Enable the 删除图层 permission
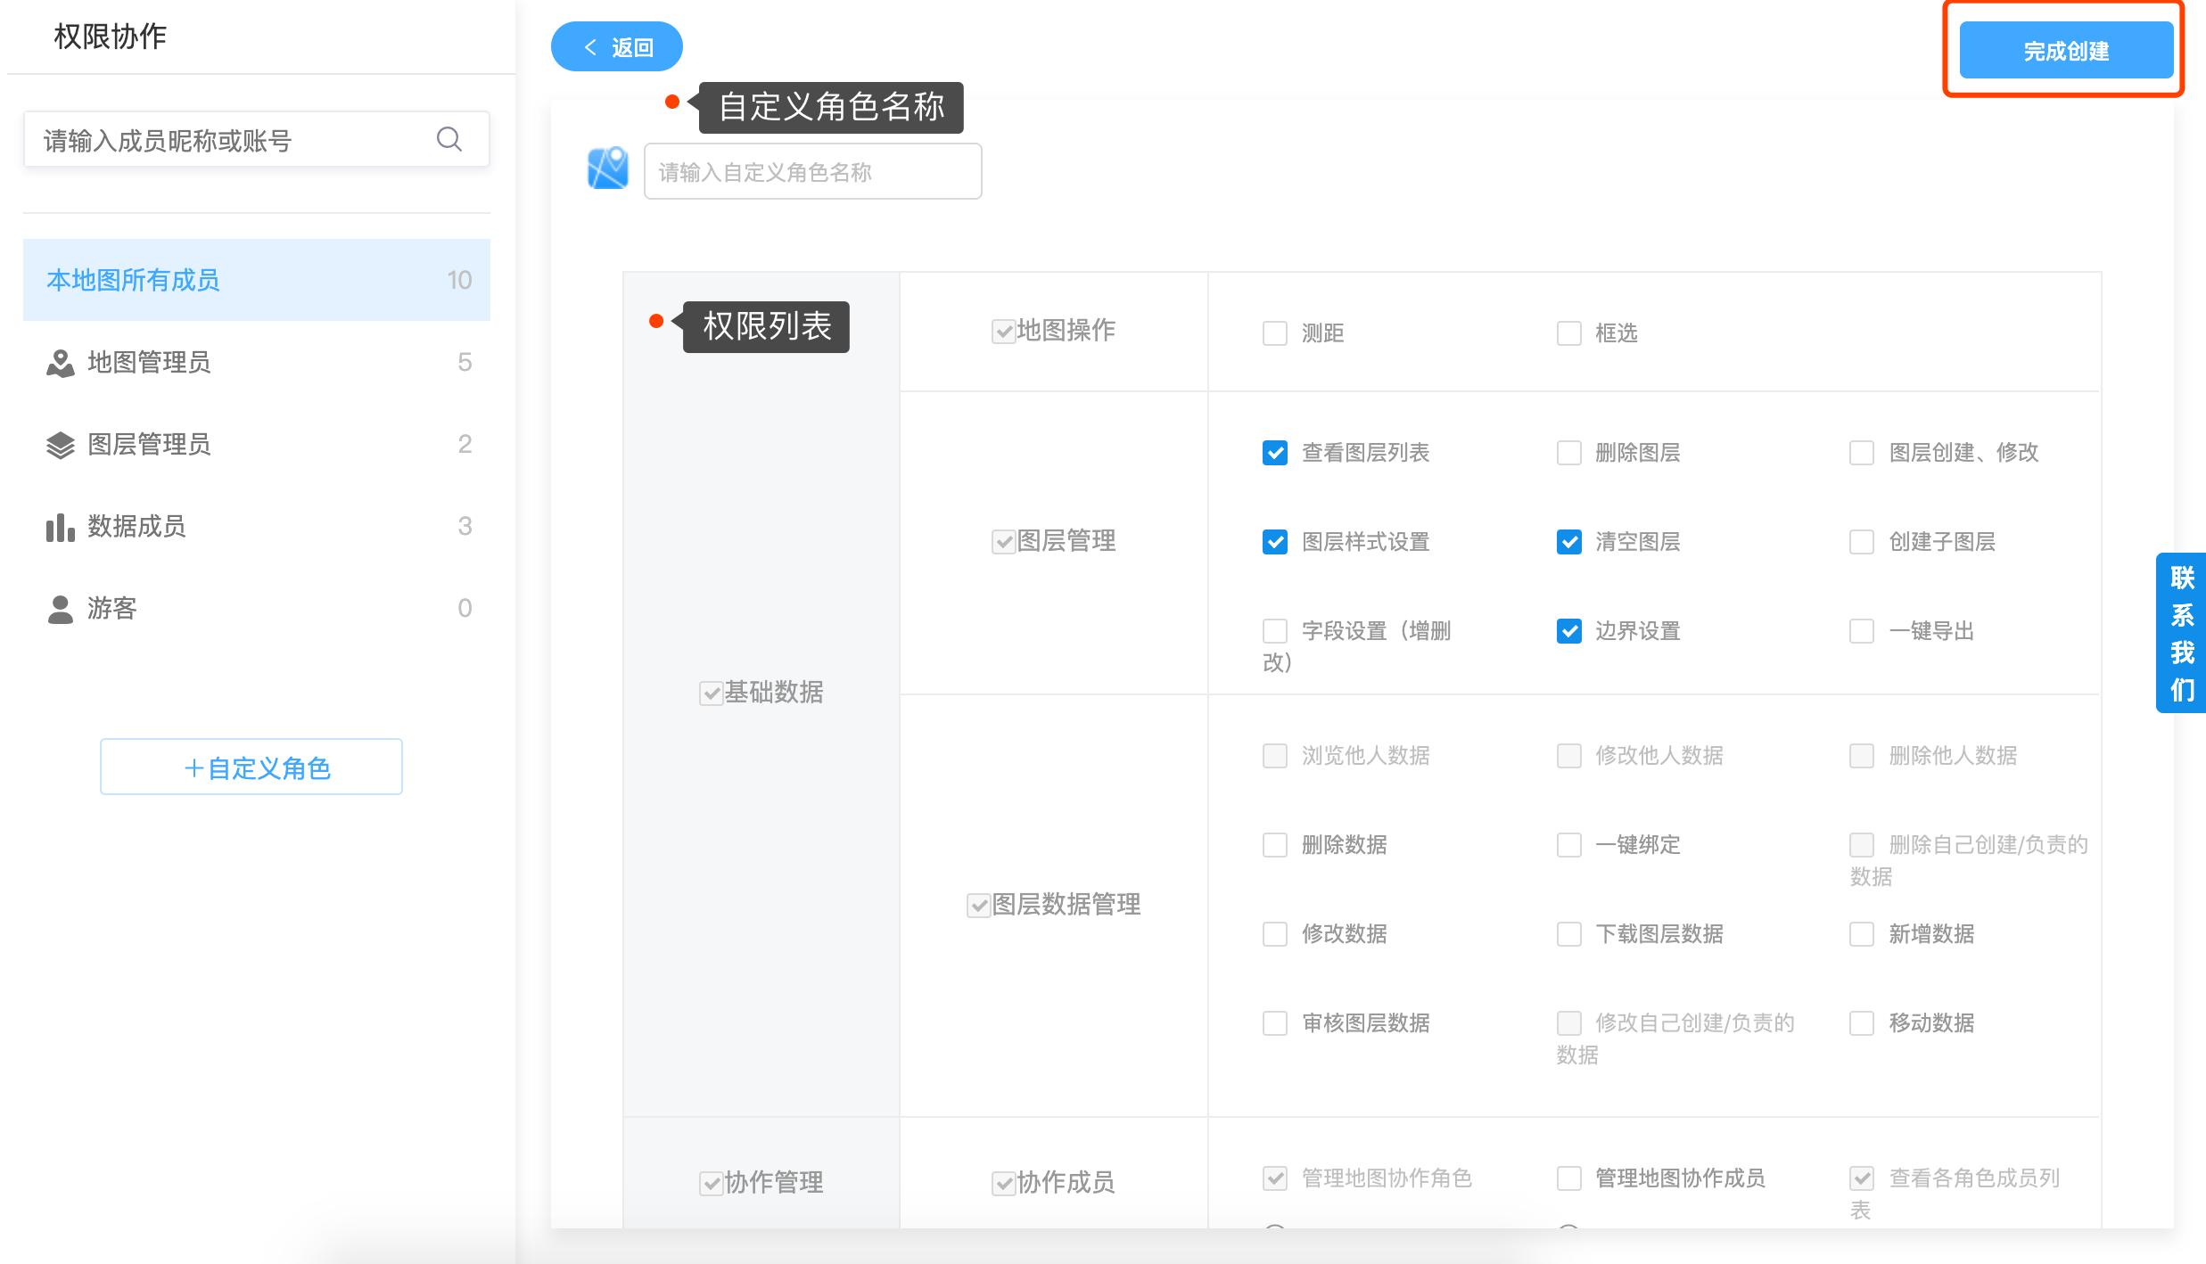Image resolution: width=2206 pixels, height=1264 pixels. (x=1569, y=453)
